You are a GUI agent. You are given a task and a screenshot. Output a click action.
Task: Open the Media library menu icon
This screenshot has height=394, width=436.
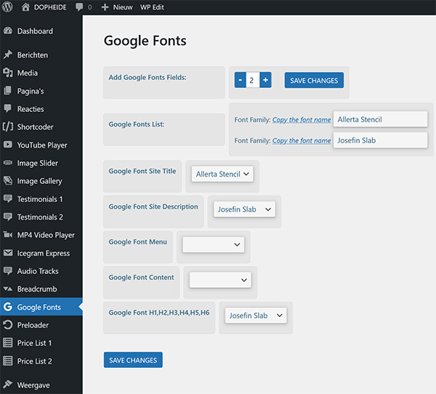point(8,73)
